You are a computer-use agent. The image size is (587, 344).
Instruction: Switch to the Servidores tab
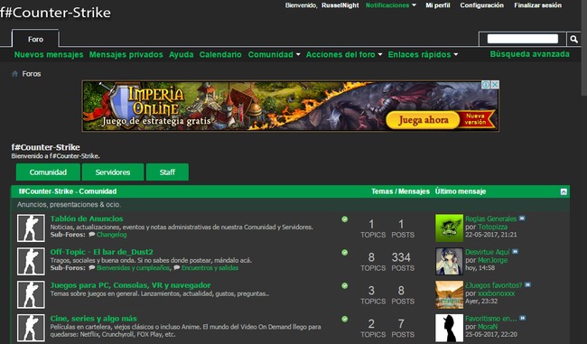[113, 172]
